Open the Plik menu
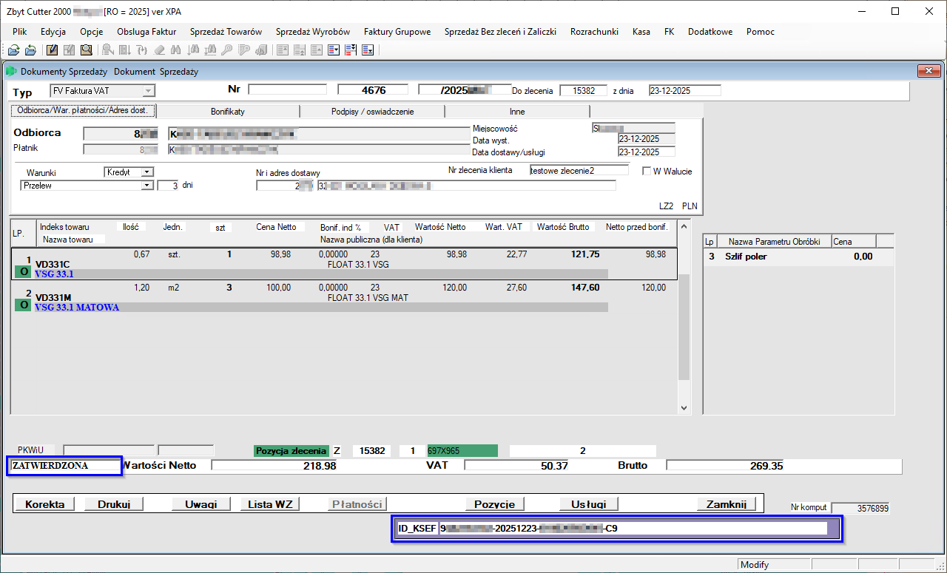This screenshot has width=947, height=573. [x=20, y=32]
